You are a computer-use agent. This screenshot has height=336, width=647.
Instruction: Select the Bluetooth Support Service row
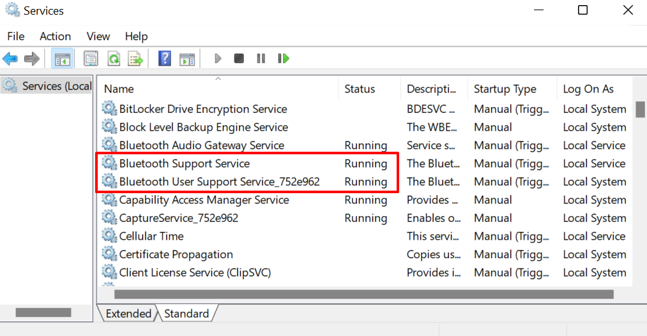pyautogui.click(x=175, y=164)
